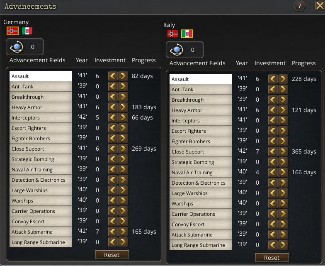The height and width of the screenshot is (266, 325).
Task: Select Long Range Submarine field for Italy
Action: [201, 245]
